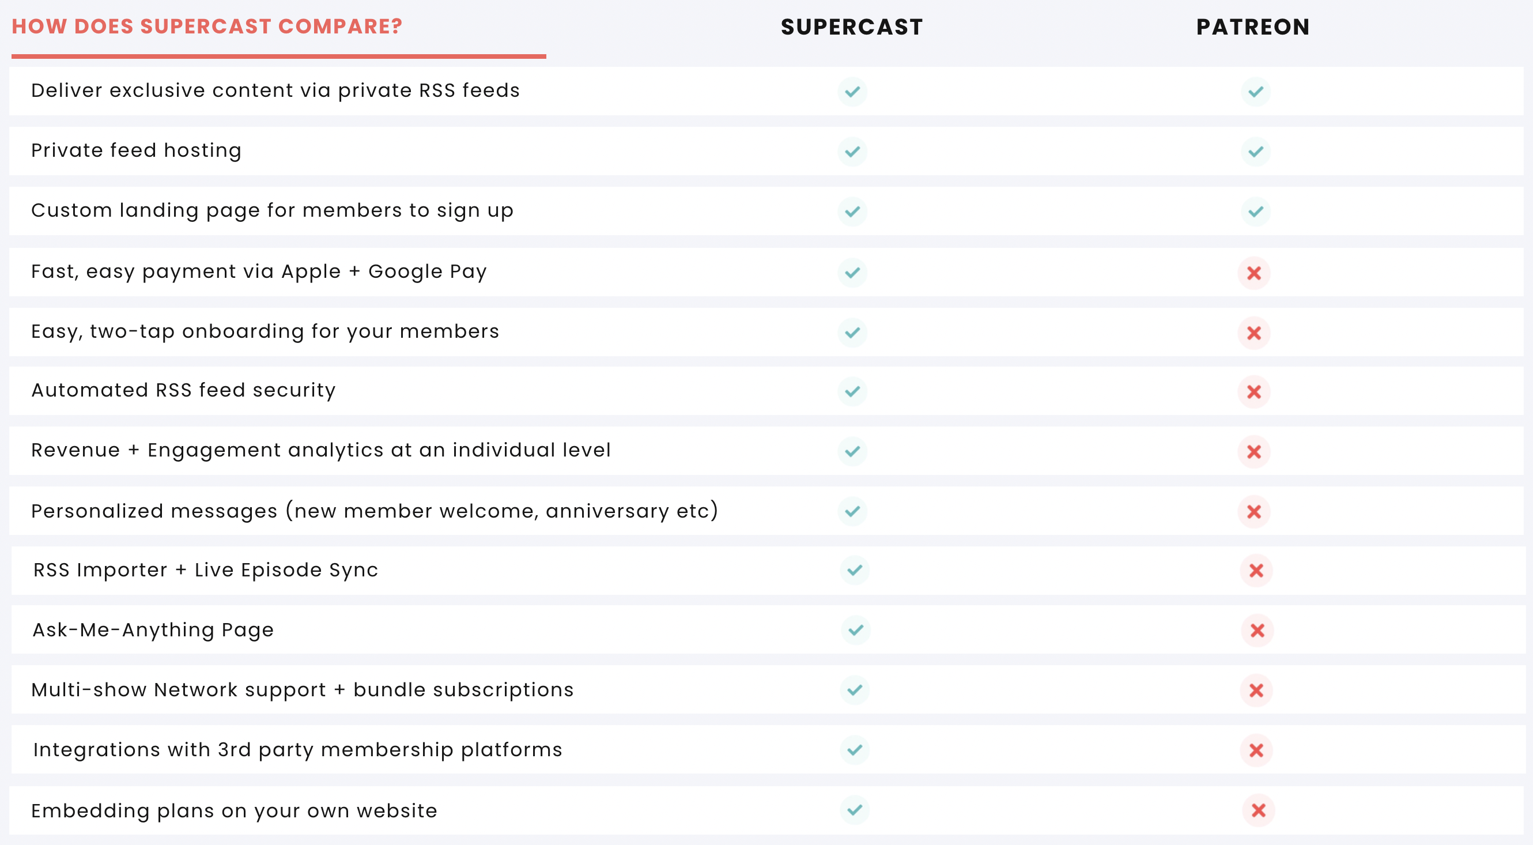Click 'Embedding plans on your own website' label

tap(235, 811)
